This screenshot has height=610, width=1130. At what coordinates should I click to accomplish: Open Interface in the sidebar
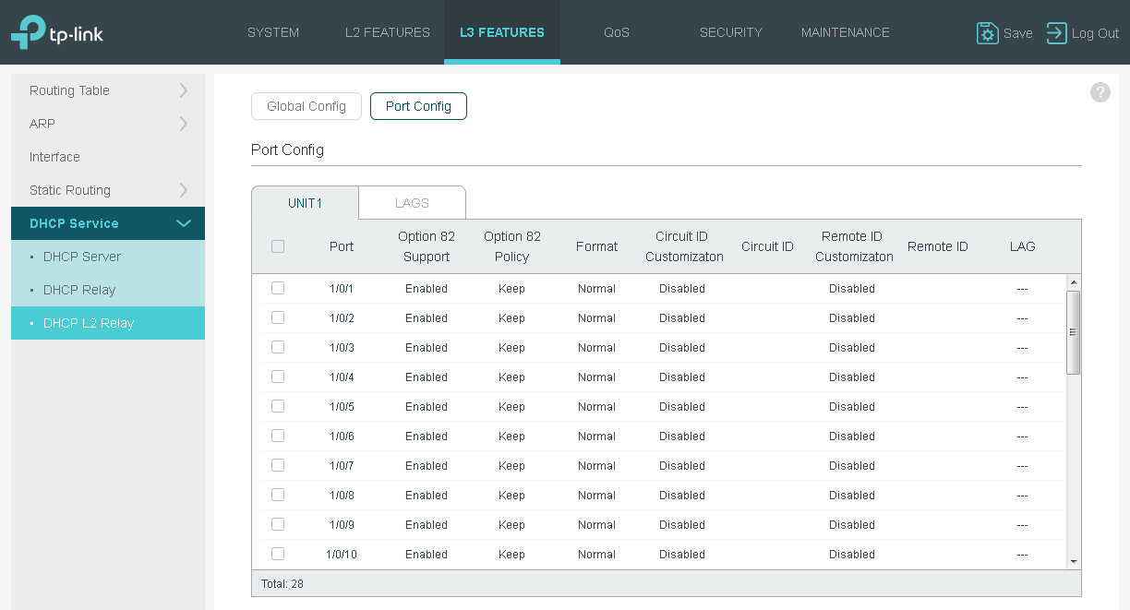click(x=108, y=157)
